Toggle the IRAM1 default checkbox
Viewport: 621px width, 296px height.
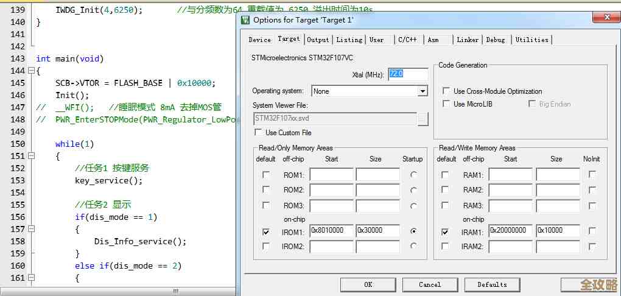tap(446, 232)
